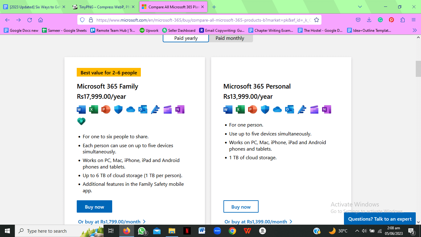This screenshot has height=237, width=421.
Task: Open the Firefox downloads arrow icon
Action: pos(369,20)
